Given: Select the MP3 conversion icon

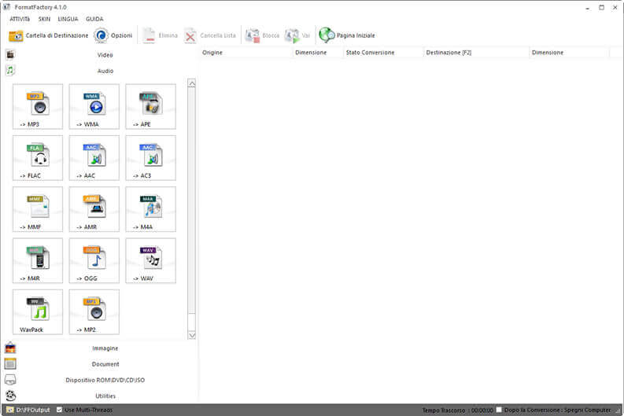Looking at the screenshot, I should pos(38,106).
